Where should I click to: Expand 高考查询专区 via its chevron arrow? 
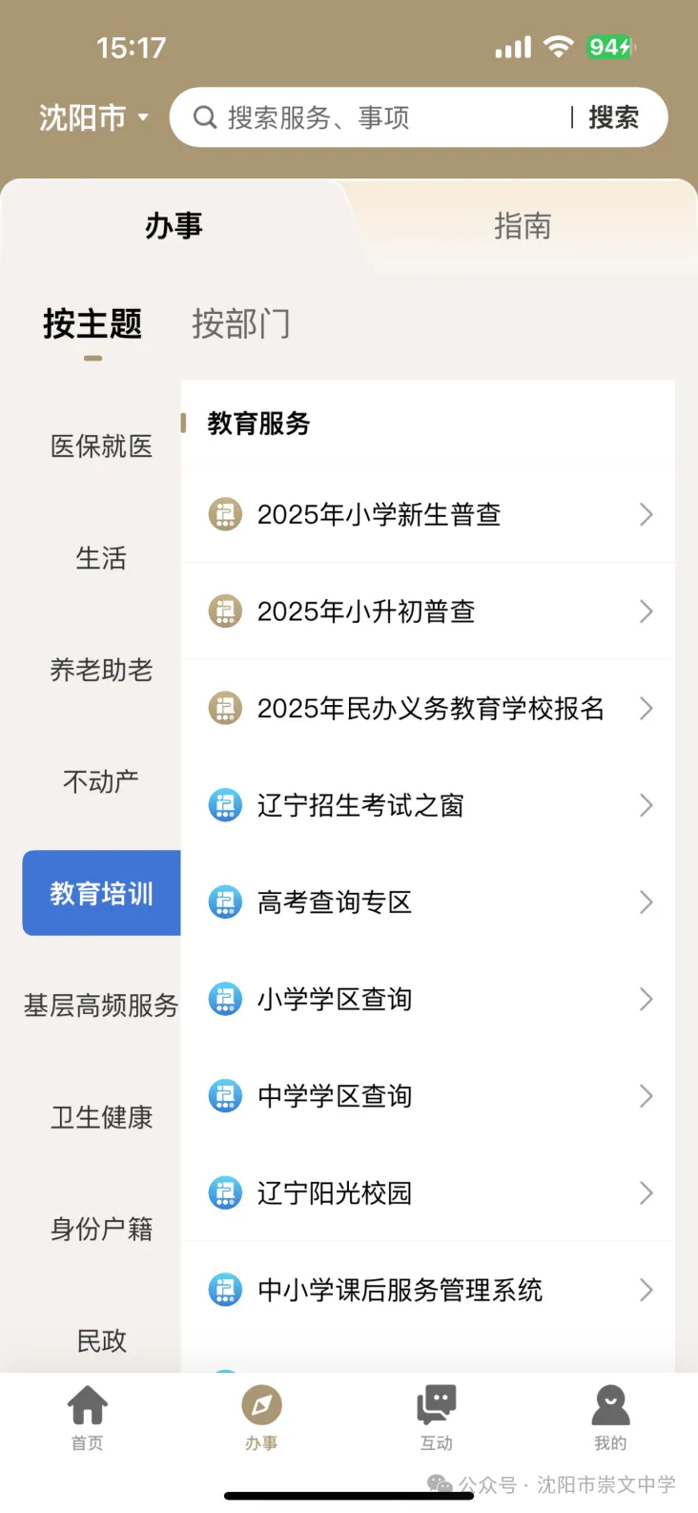click(x=646, y=902)
